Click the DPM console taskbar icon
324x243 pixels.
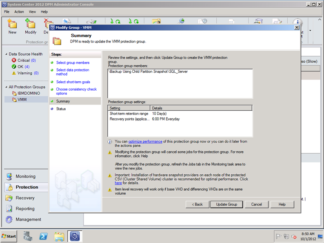pos(75,236)
